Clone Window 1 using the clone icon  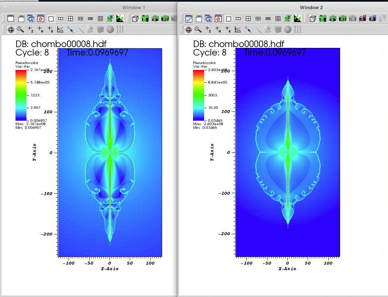coord(31,18)
